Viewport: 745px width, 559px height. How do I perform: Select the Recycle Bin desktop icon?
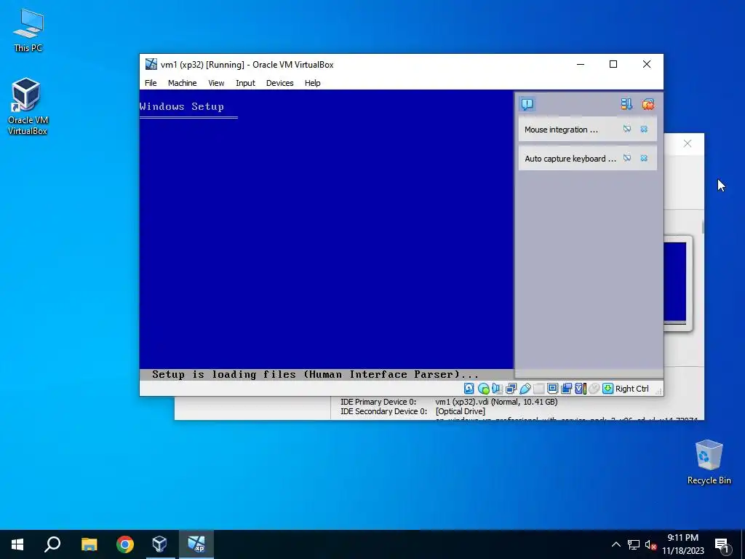709,462
